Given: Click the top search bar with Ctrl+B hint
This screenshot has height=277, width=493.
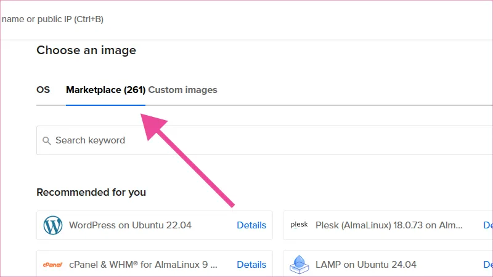Looking at the screenshot, I should [x=52, y=19].
